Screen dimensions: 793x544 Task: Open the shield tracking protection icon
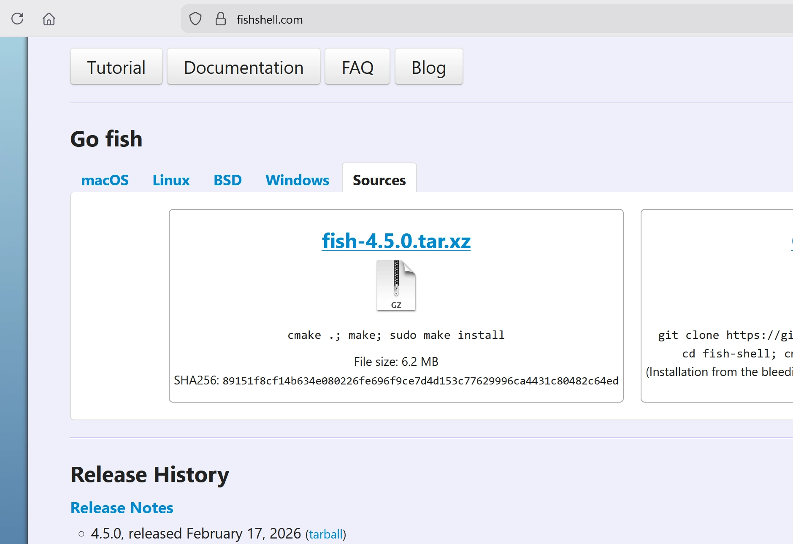pos(195,19)
